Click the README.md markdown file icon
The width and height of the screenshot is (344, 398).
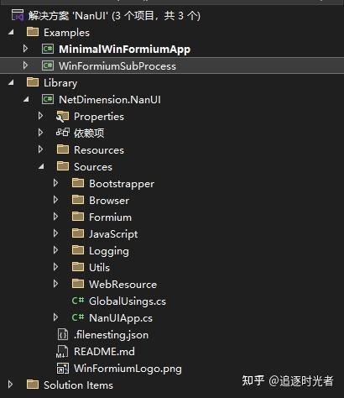coord(62,352)
